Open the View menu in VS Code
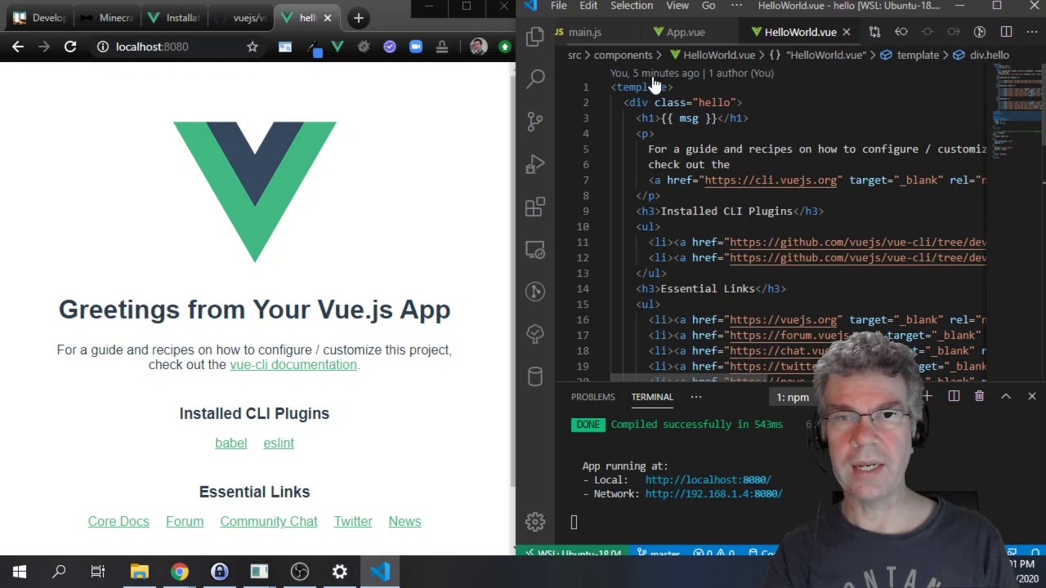 point(677,6)
